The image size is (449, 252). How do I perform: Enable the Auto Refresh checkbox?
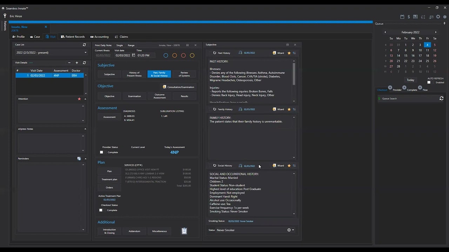tap(429, 82)
